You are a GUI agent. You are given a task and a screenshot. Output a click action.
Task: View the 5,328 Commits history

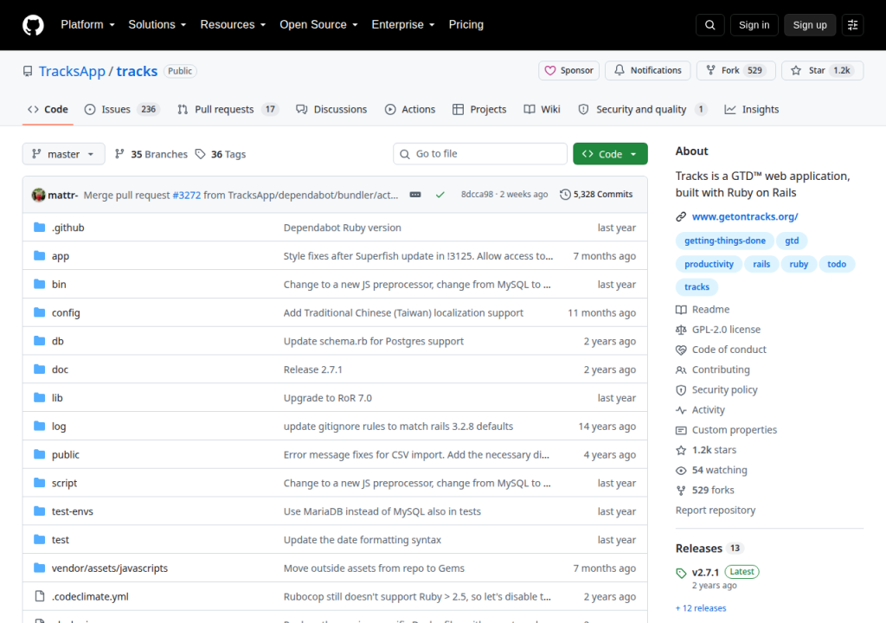(x=596, y=195)
